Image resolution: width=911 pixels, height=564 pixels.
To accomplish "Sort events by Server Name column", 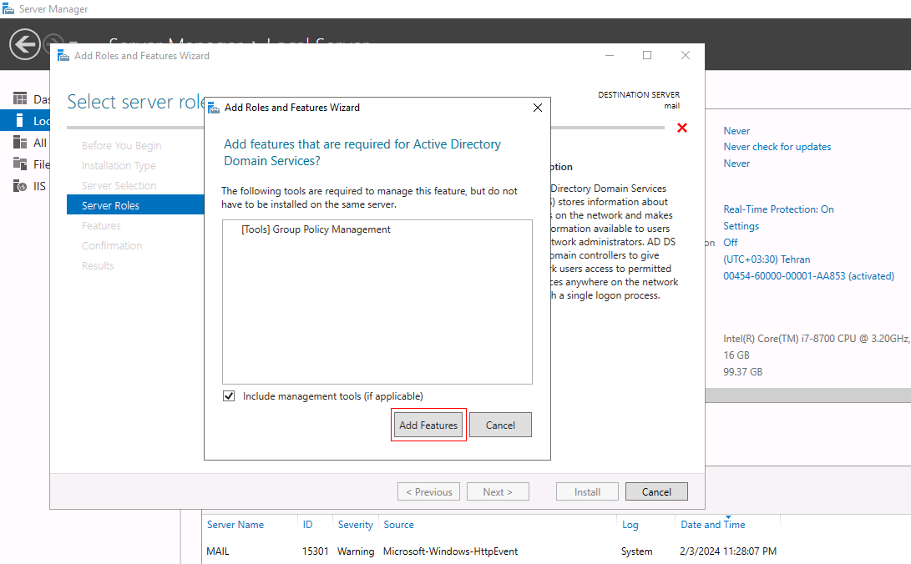I will [235, 525].
